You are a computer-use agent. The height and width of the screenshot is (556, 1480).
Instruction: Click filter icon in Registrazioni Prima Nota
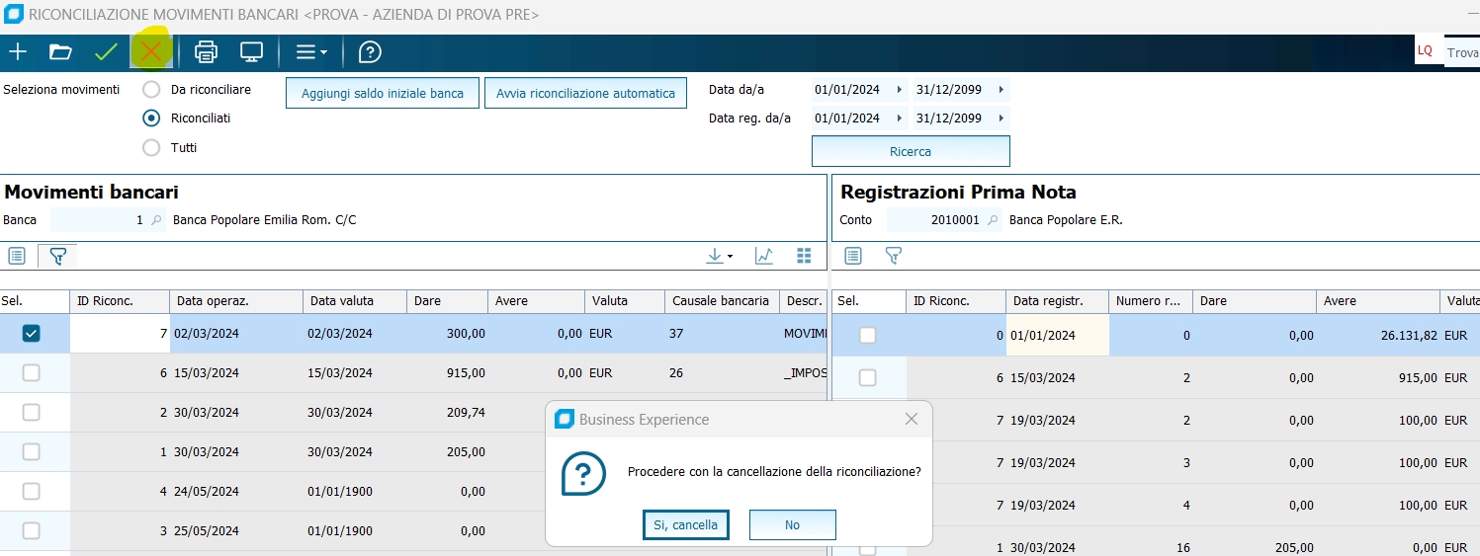click(x=894, y=256)
